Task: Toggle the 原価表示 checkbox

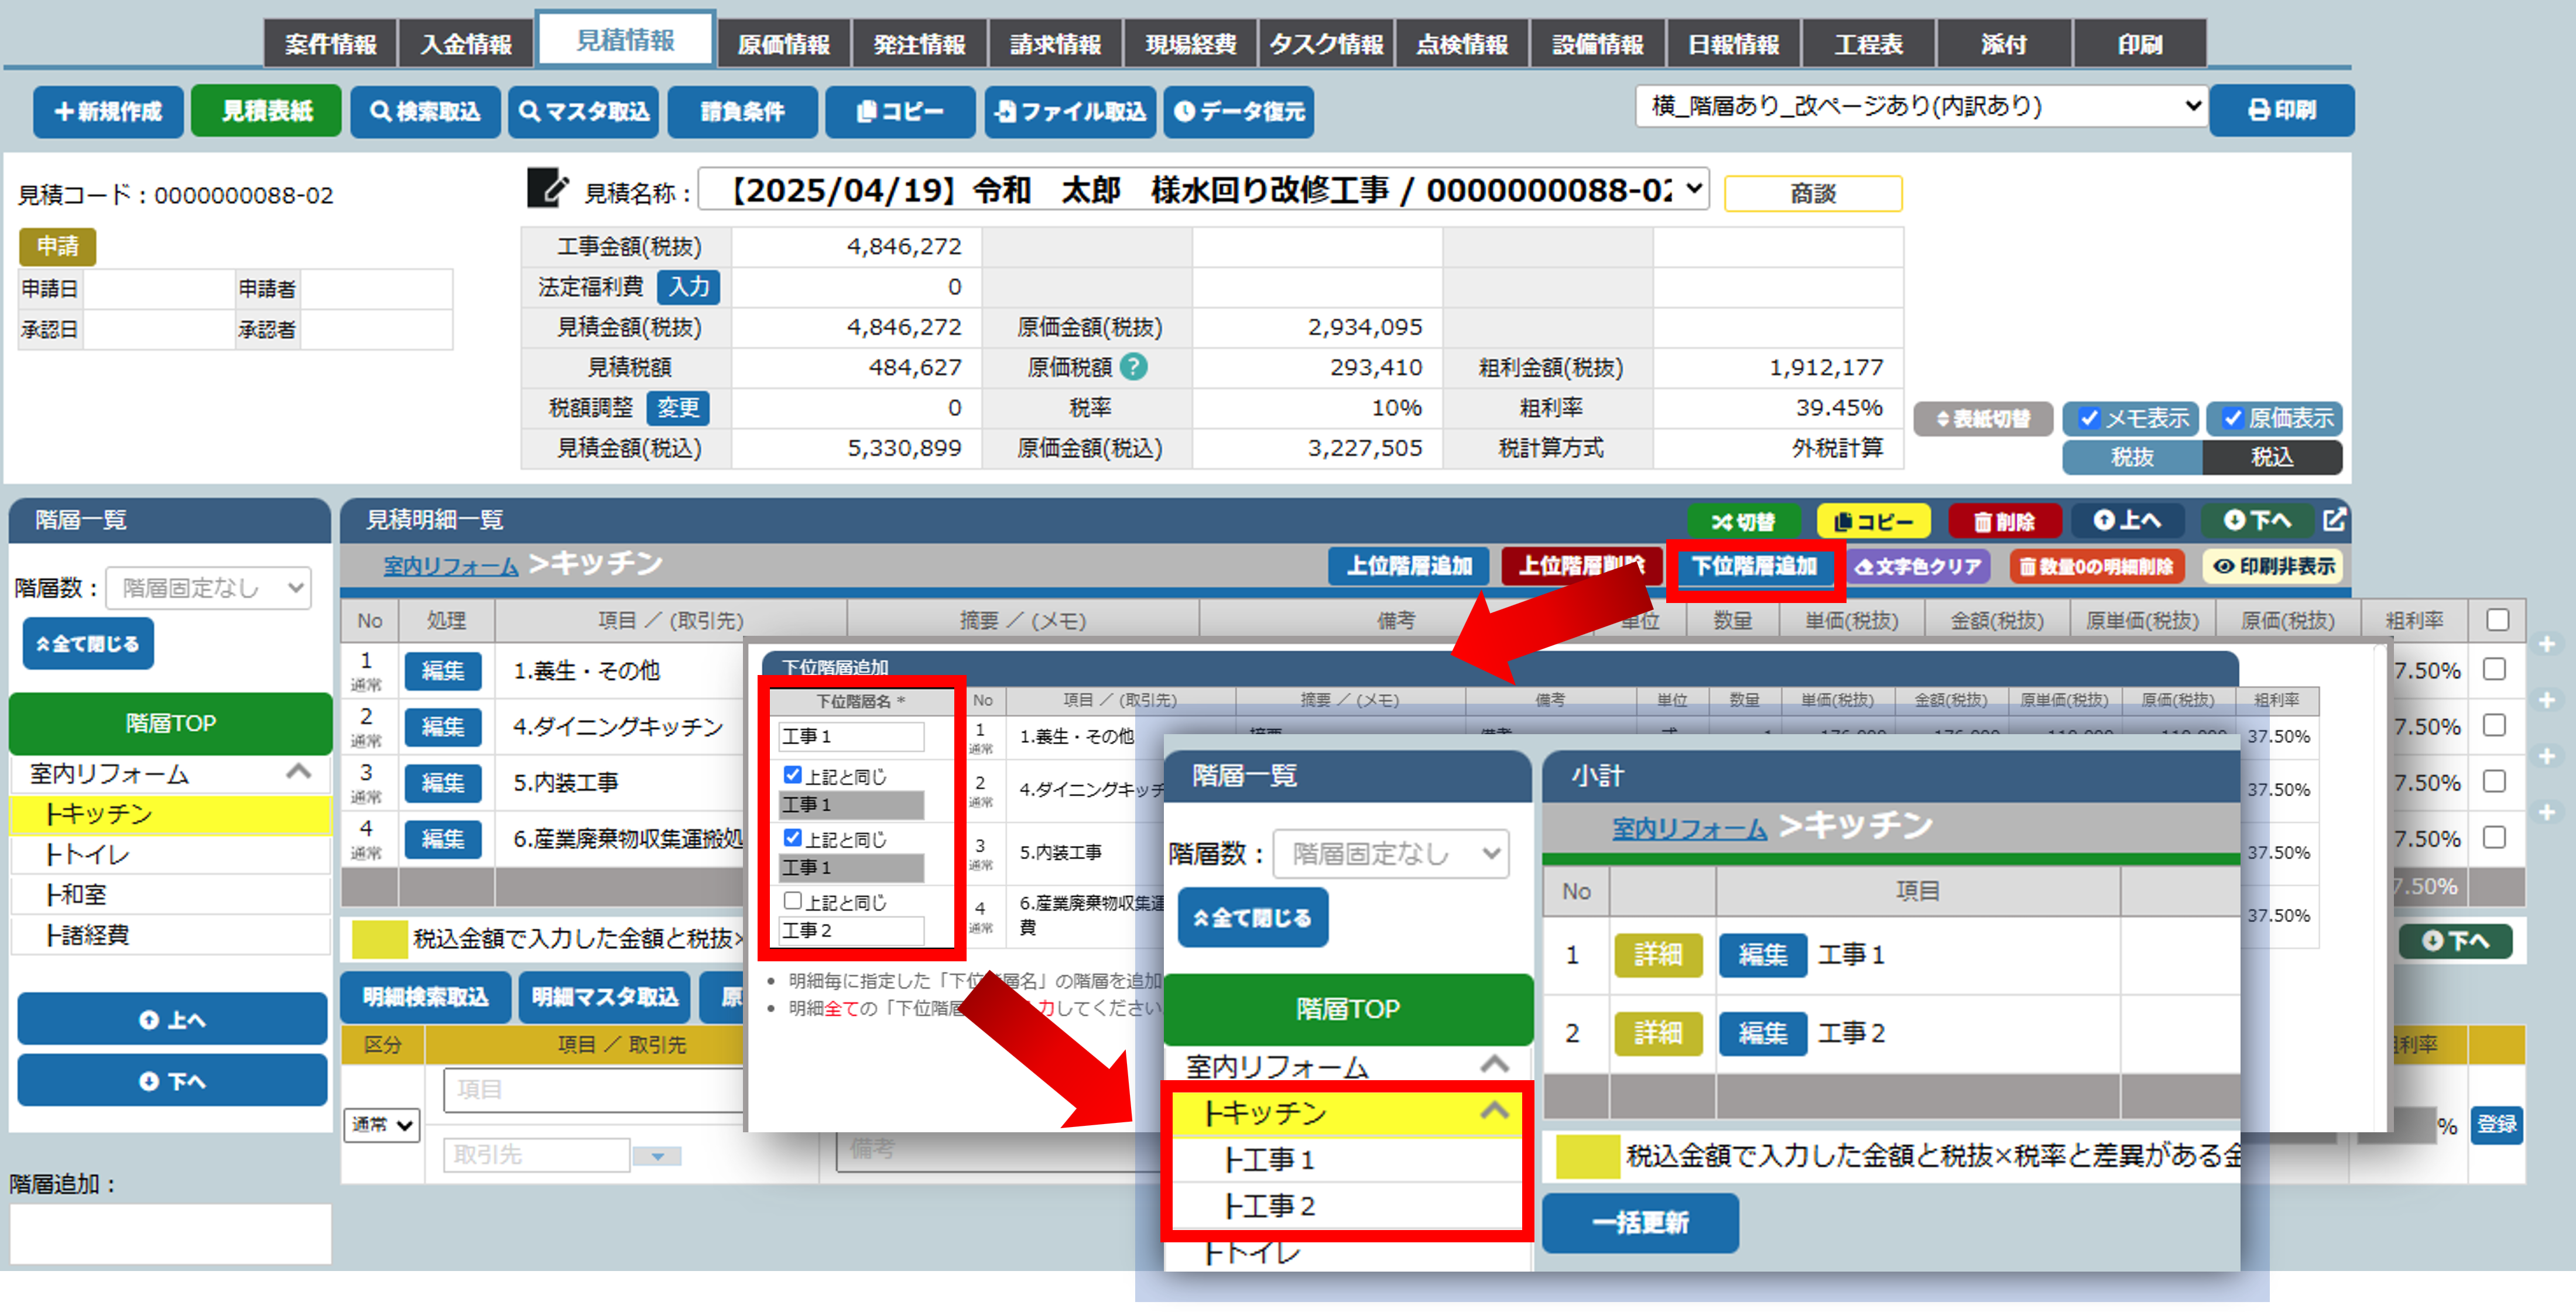Action: point(2232,418)
